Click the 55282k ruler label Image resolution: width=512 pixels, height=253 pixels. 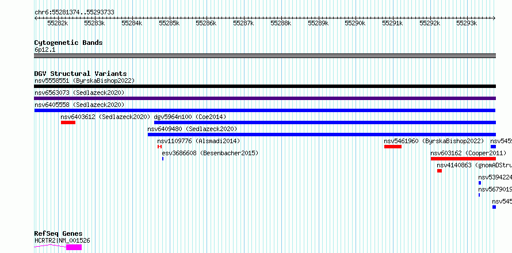click(x=58, y=23)
